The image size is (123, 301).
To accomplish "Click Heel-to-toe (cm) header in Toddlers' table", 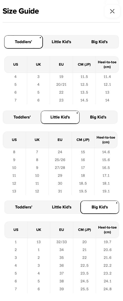I will pyautogui.click(x=107, y=65).
